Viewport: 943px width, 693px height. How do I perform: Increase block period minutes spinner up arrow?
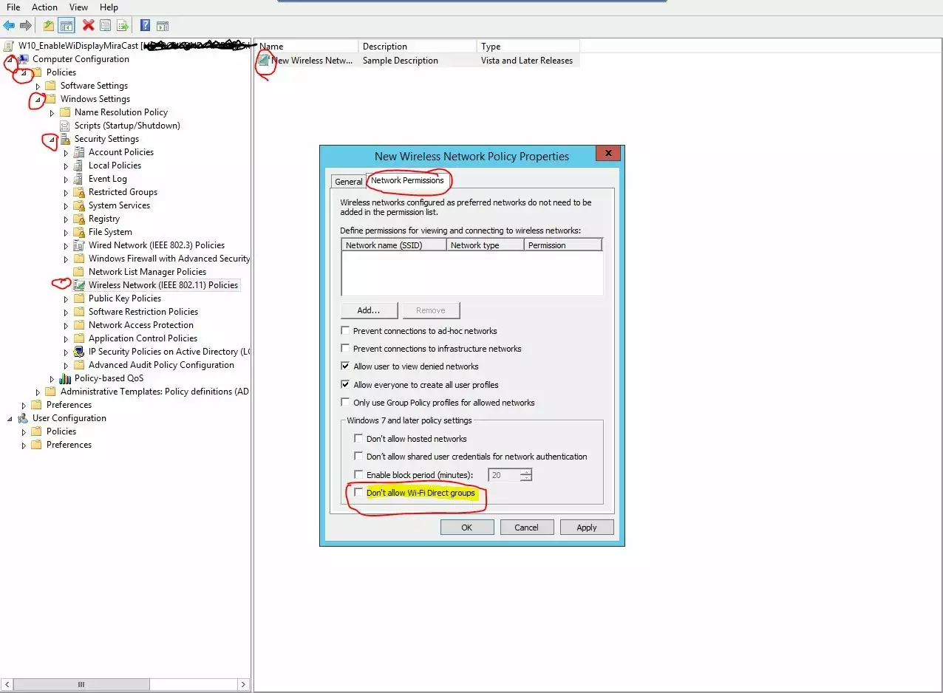[x=525, y=471]
